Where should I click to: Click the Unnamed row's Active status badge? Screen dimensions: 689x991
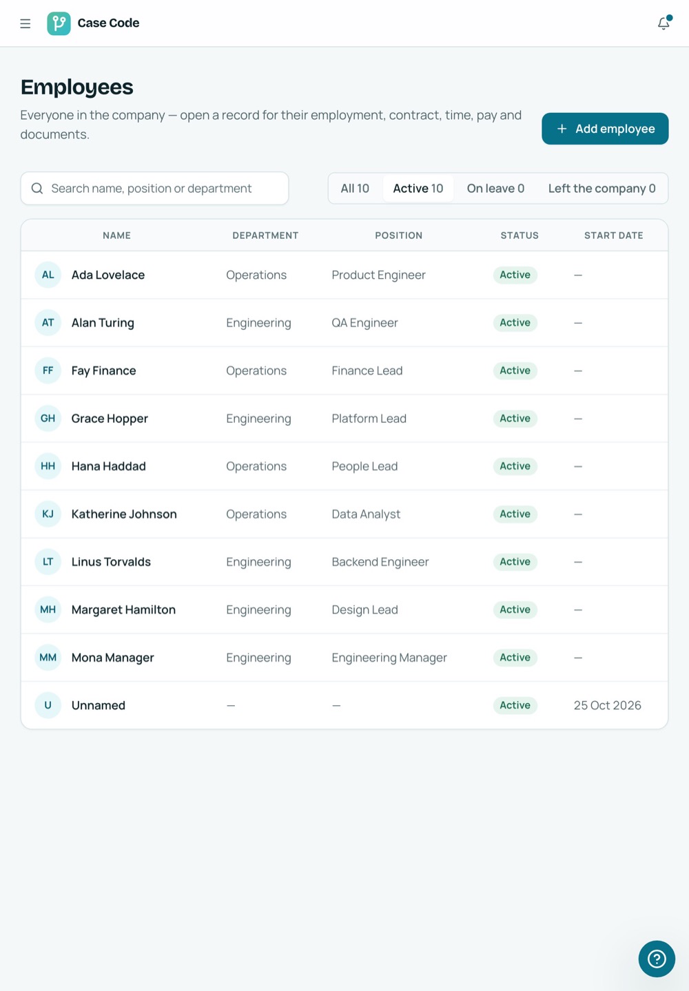(515, 705)
